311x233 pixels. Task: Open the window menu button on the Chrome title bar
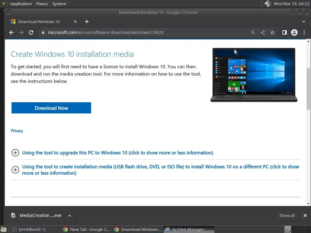coord(8,12)
